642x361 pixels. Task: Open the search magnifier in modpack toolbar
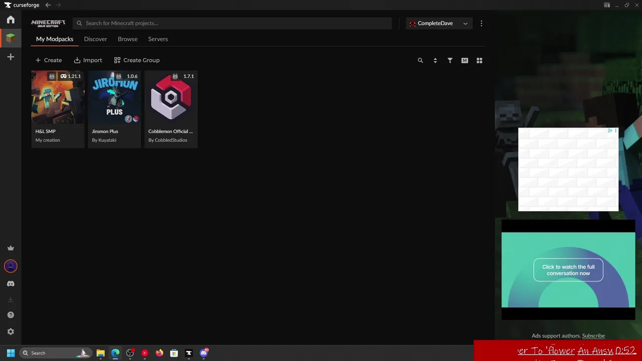pos(420,60)
